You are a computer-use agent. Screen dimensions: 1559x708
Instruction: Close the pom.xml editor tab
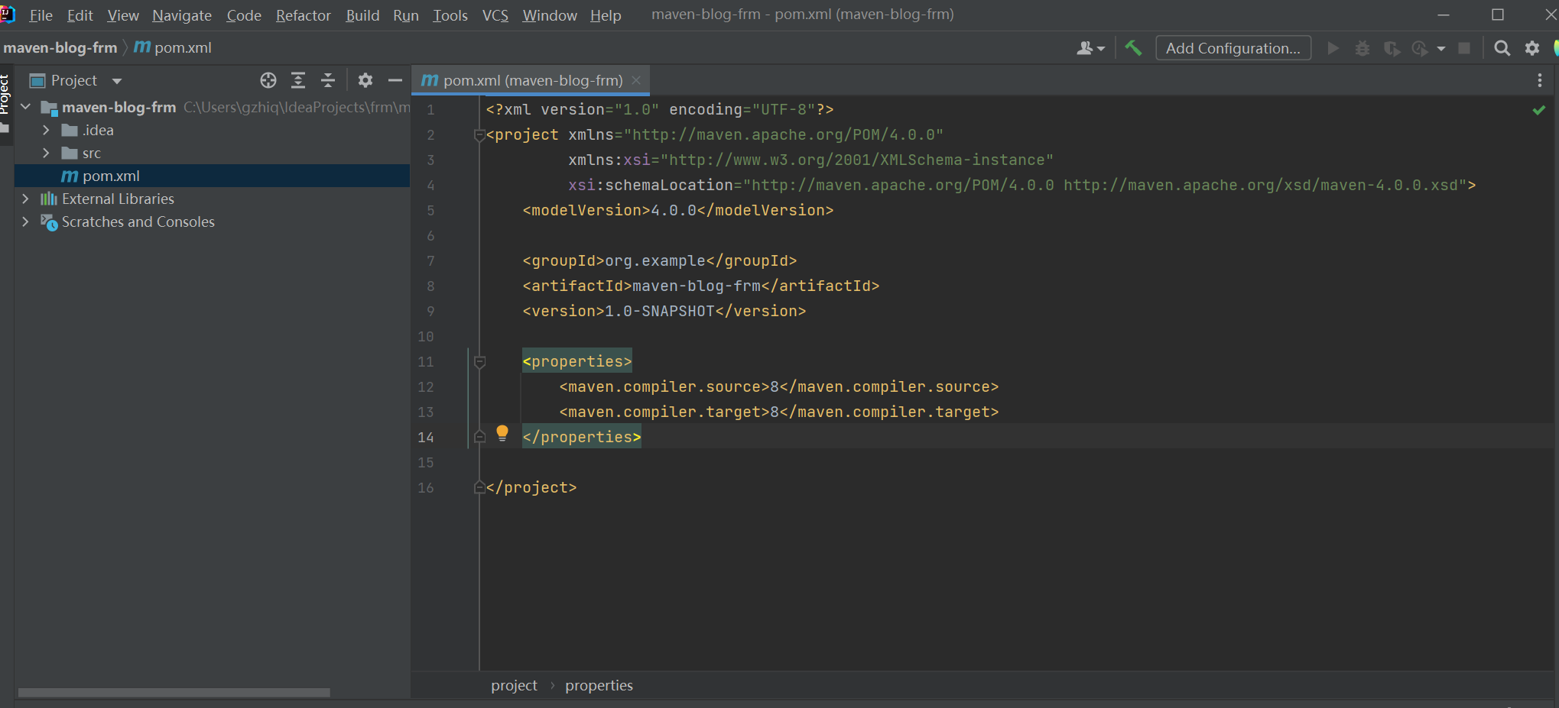pyautogui.click(x=636, y=80)
